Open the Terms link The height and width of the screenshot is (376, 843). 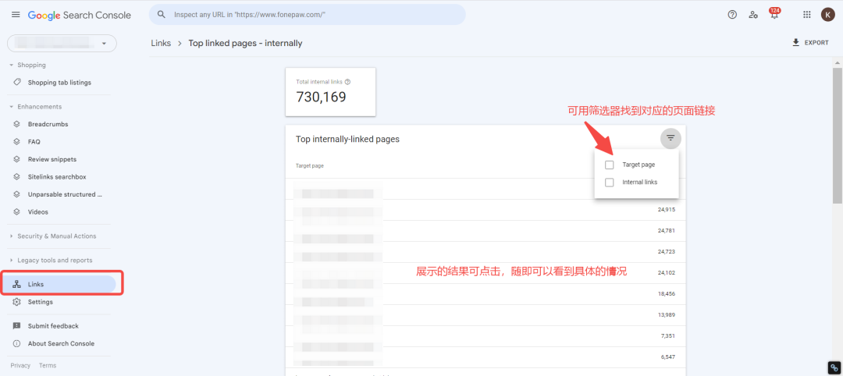tap(48, 366)
